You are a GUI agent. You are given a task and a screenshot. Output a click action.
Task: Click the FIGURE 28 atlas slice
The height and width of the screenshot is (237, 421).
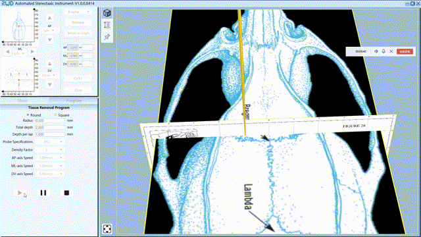[268, 127]
